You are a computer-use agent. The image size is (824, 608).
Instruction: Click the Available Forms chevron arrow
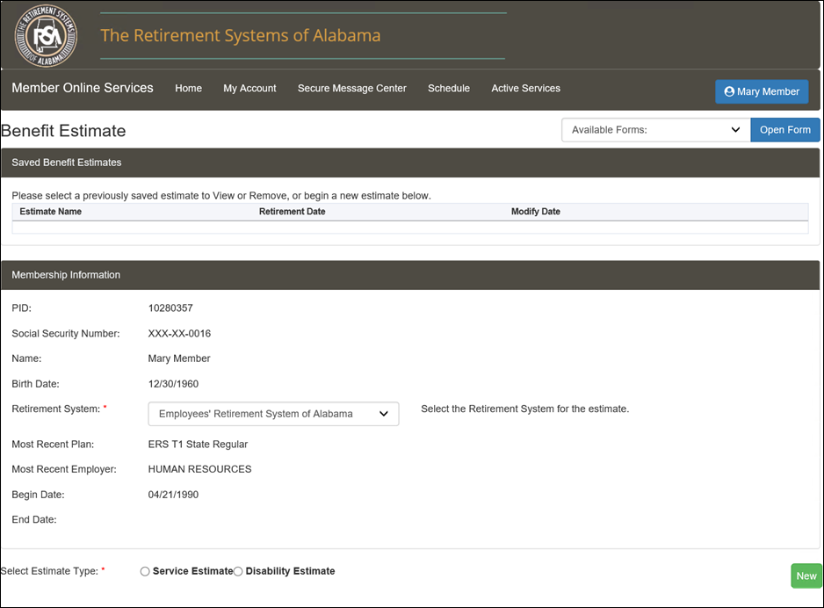(736, 130)
